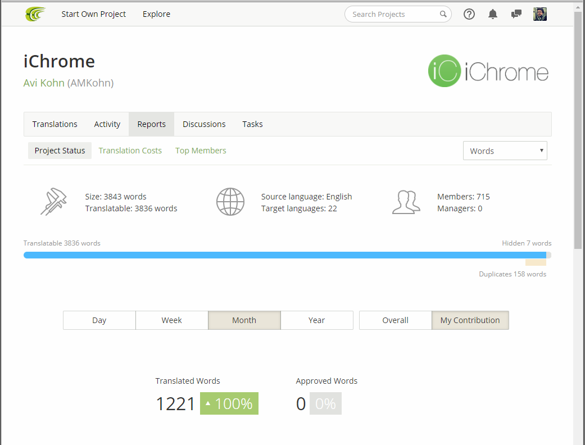Select the Month period toggle
Viewport: 585px width, 445px height.
244,320
